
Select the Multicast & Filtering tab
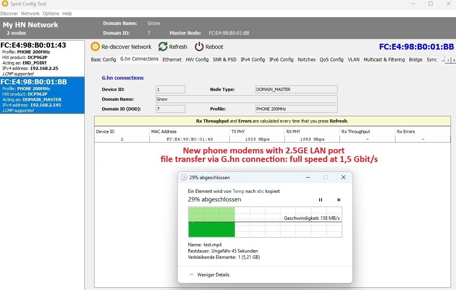click(384, 60)
